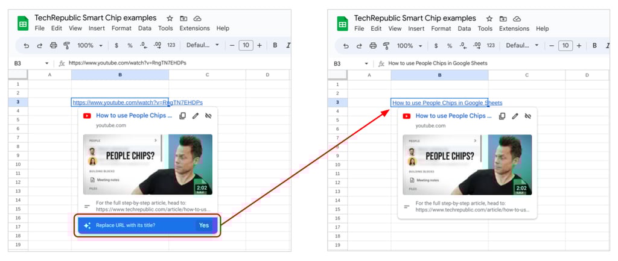Viewport: 618px width, 261px height.
Task: Click font size field in left window
Action: click(246, 45)
